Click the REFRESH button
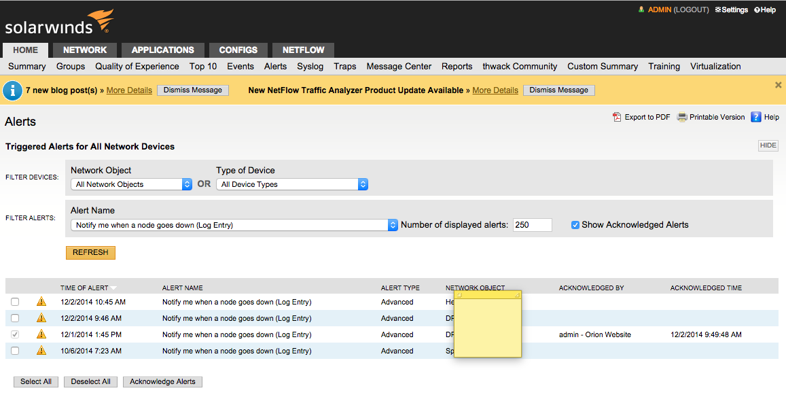The width and height of the screenshot is (786, 416). [91, 252]
